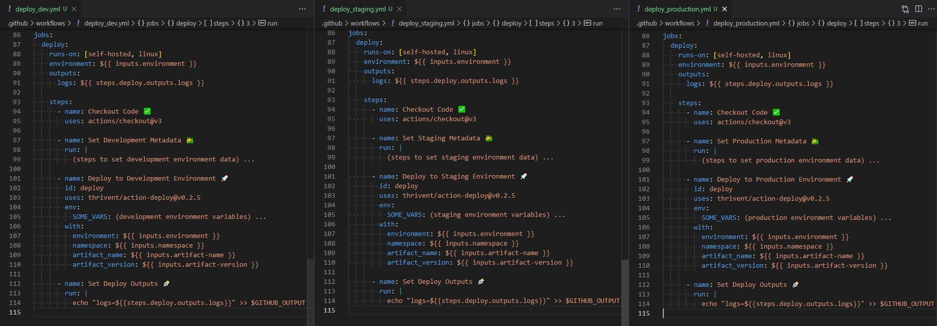The image size is (937, 326).
Task: Open jobs breadcrumb in deploy_staging.yml pane
Action: click(x=474, y=23)
